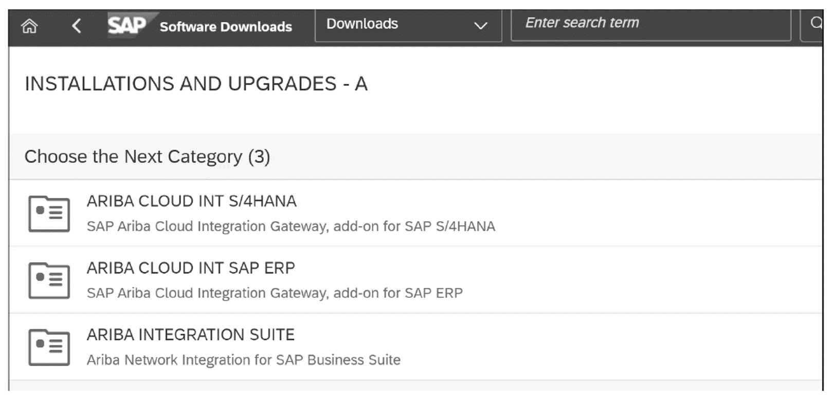Click the INSTALLATIONS AND UPGRADES - A heading
Viewport: 832px width, 401px height.
[196, 84]
